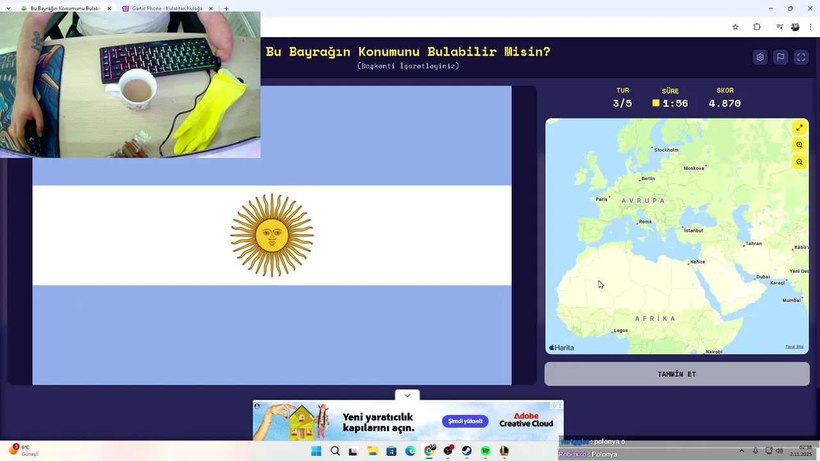Zoom in on the map

tap(799, 145)
